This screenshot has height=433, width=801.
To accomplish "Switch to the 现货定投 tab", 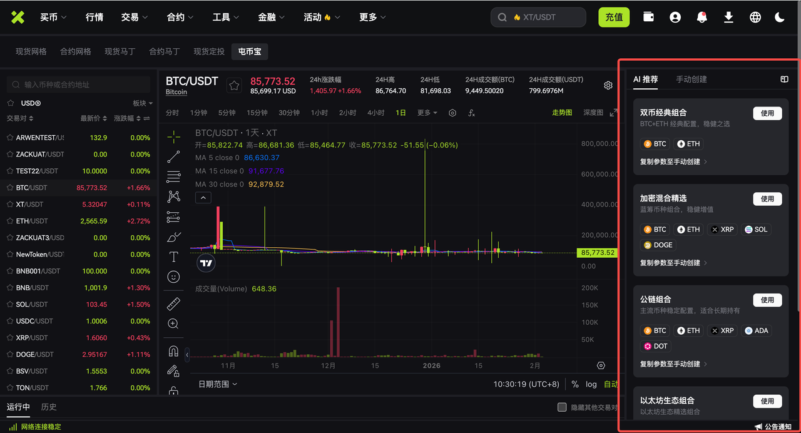I will (x=209, y=52).
